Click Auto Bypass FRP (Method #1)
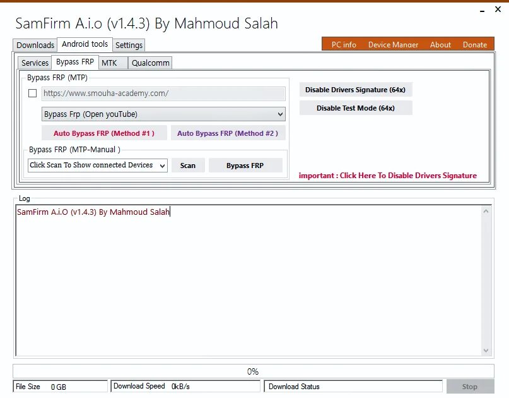Screen dimensions: 509x398 [x=104, y=133]
